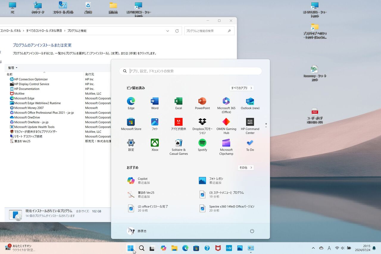This screenshot has width=381, height=254.
Task: Open PowerPoint in the pinned section
Action: (x=202, y=103)
